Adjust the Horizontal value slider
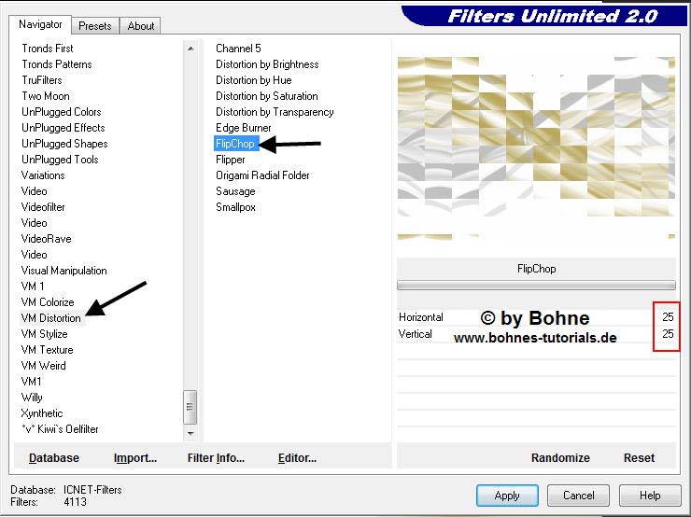Screen dimensions: 691x517 point(536,317)
